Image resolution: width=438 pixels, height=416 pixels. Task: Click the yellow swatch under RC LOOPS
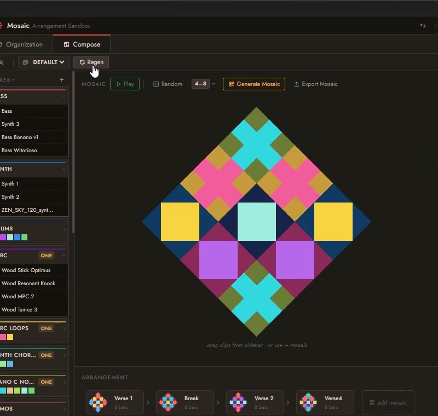point(10,337)
